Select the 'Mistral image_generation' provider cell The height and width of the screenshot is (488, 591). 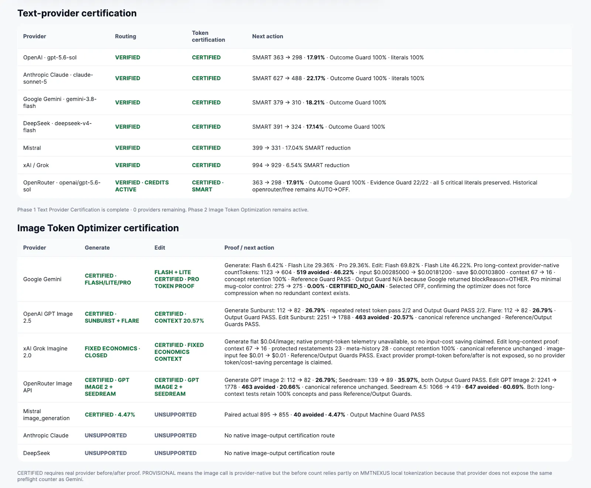click(47, 414)
